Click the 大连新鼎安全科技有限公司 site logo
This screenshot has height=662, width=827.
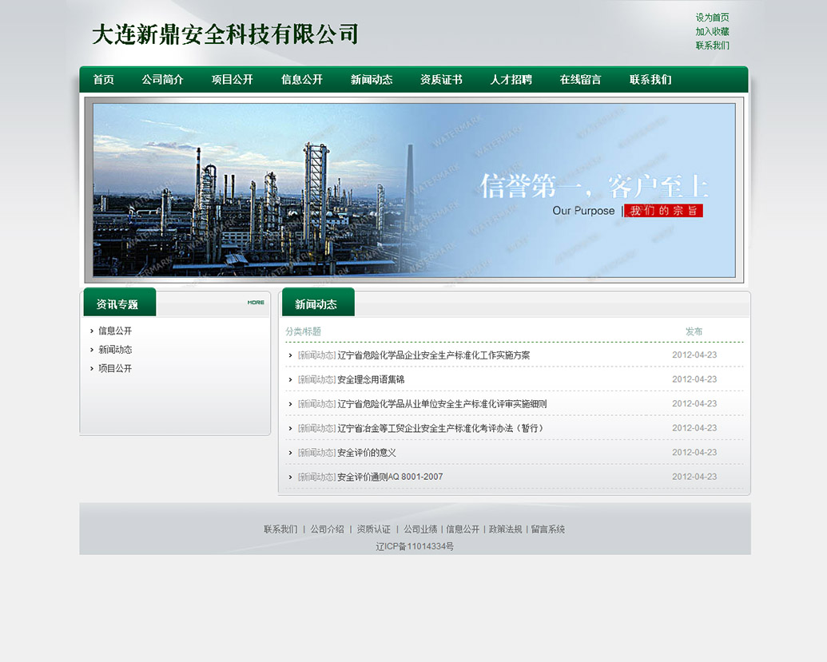pyautogui.click(x=225, y=34)
